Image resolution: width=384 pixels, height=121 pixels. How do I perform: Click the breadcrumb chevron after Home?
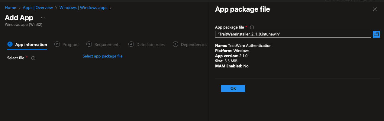click(x=20, y=8)
